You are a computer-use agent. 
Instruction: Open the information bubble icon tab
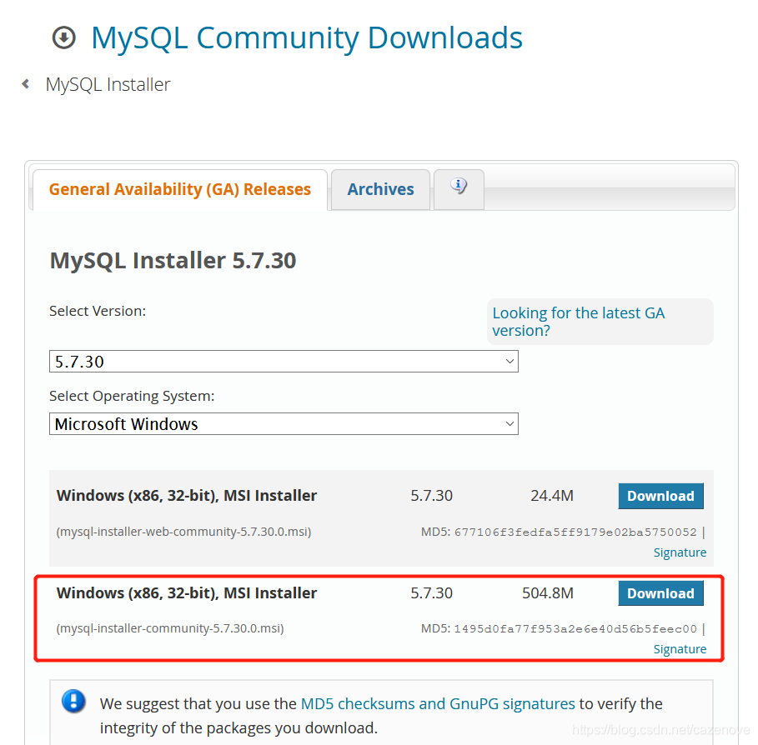tap(459, 189)
